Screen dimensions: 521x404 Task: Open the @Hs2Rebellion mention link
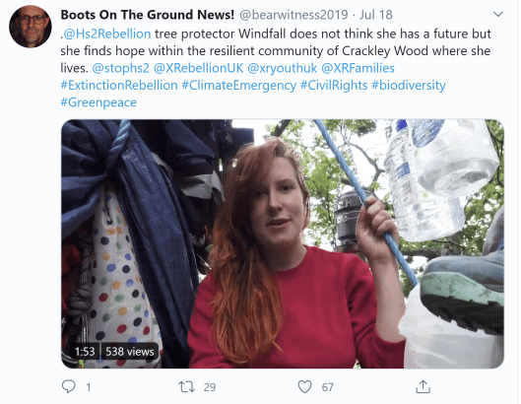106,34
